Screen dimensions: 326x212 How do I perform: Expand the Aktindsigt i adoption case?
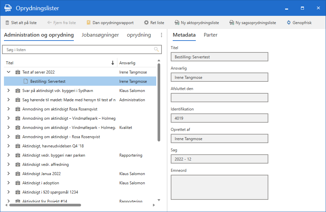click(x=9, y=183)
